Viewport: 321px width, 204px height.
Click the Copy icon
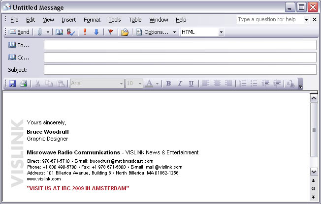(49, 84)
